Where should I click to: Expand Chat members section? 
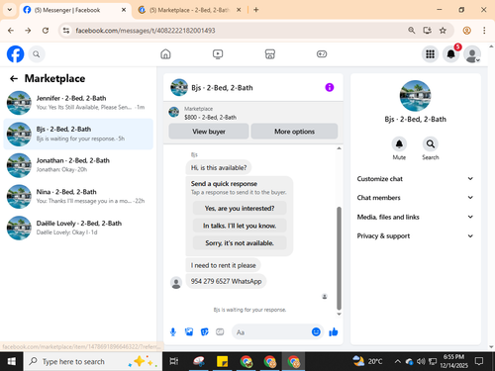(415, 198)
